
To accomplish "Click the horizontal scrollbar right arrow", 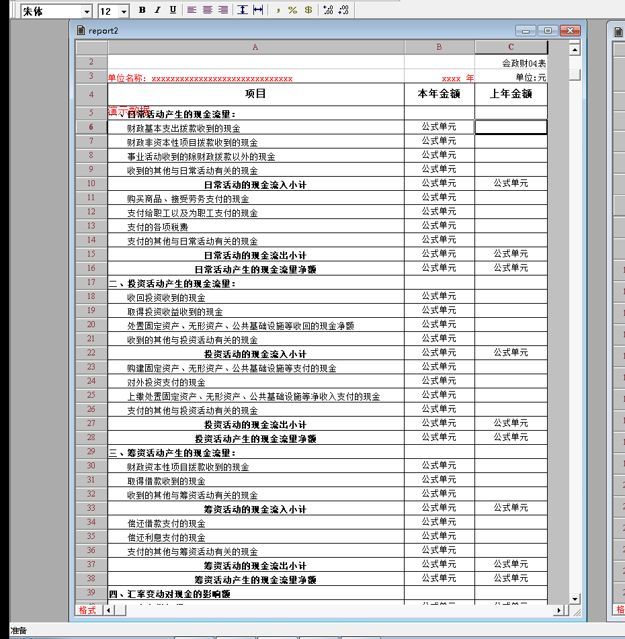I will pos(558,610).
